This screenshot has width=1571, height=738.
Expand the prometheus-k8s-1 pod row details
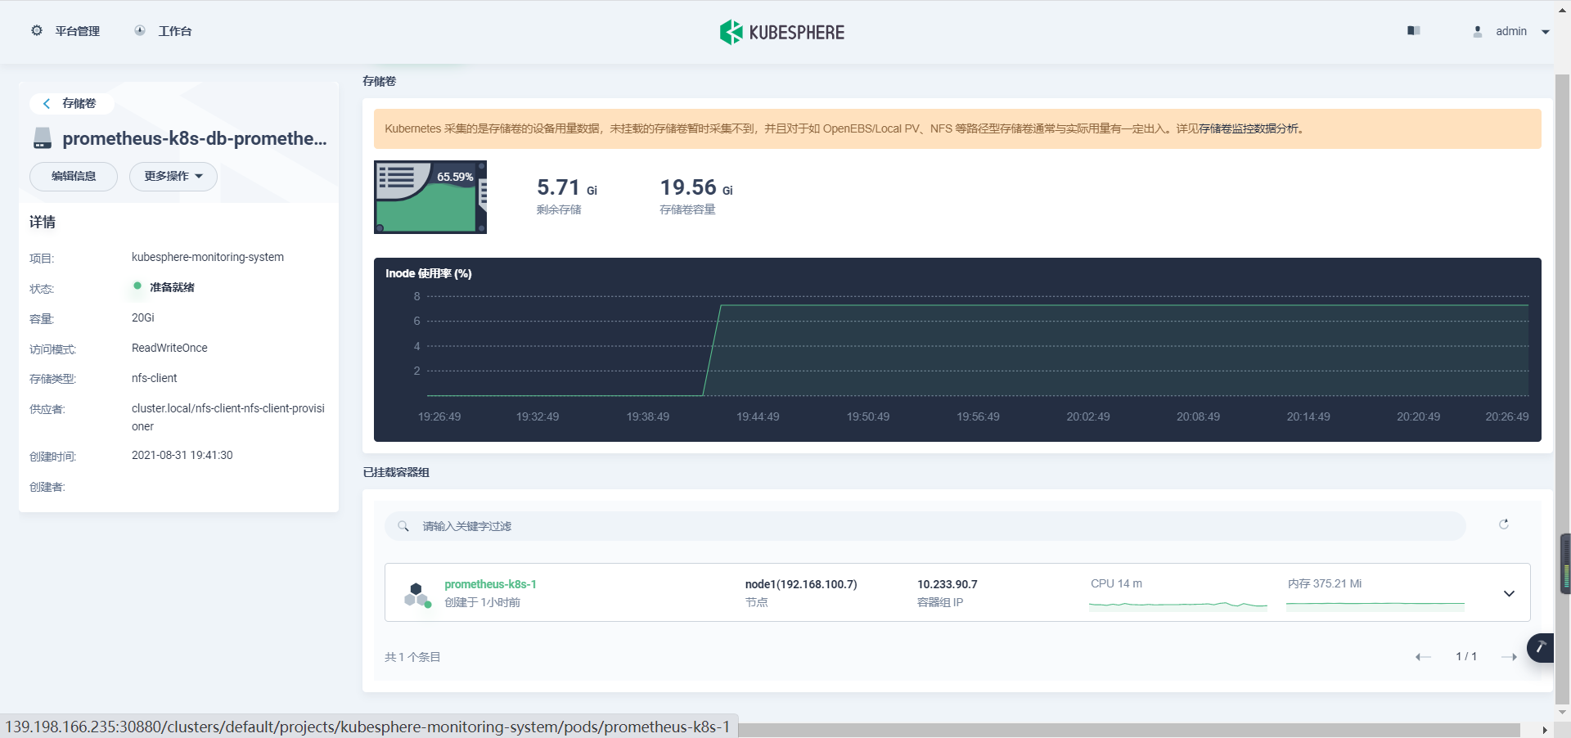tap(1510, 593)
